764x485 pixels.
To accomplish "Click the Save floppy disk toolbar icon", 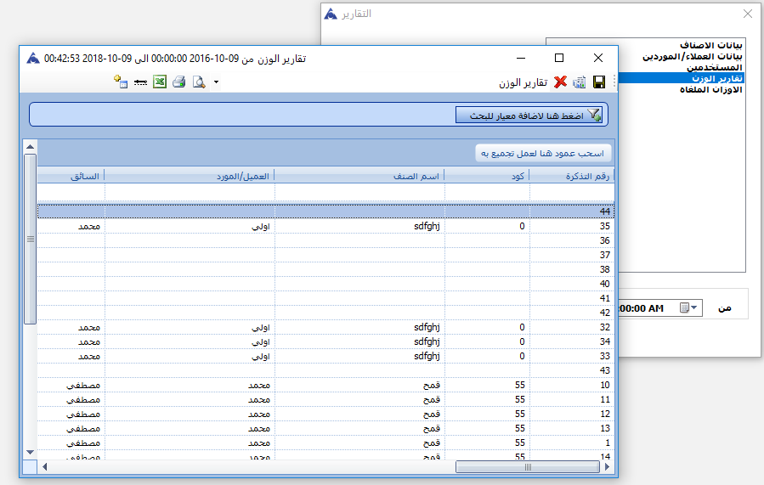I will point(599,82).
